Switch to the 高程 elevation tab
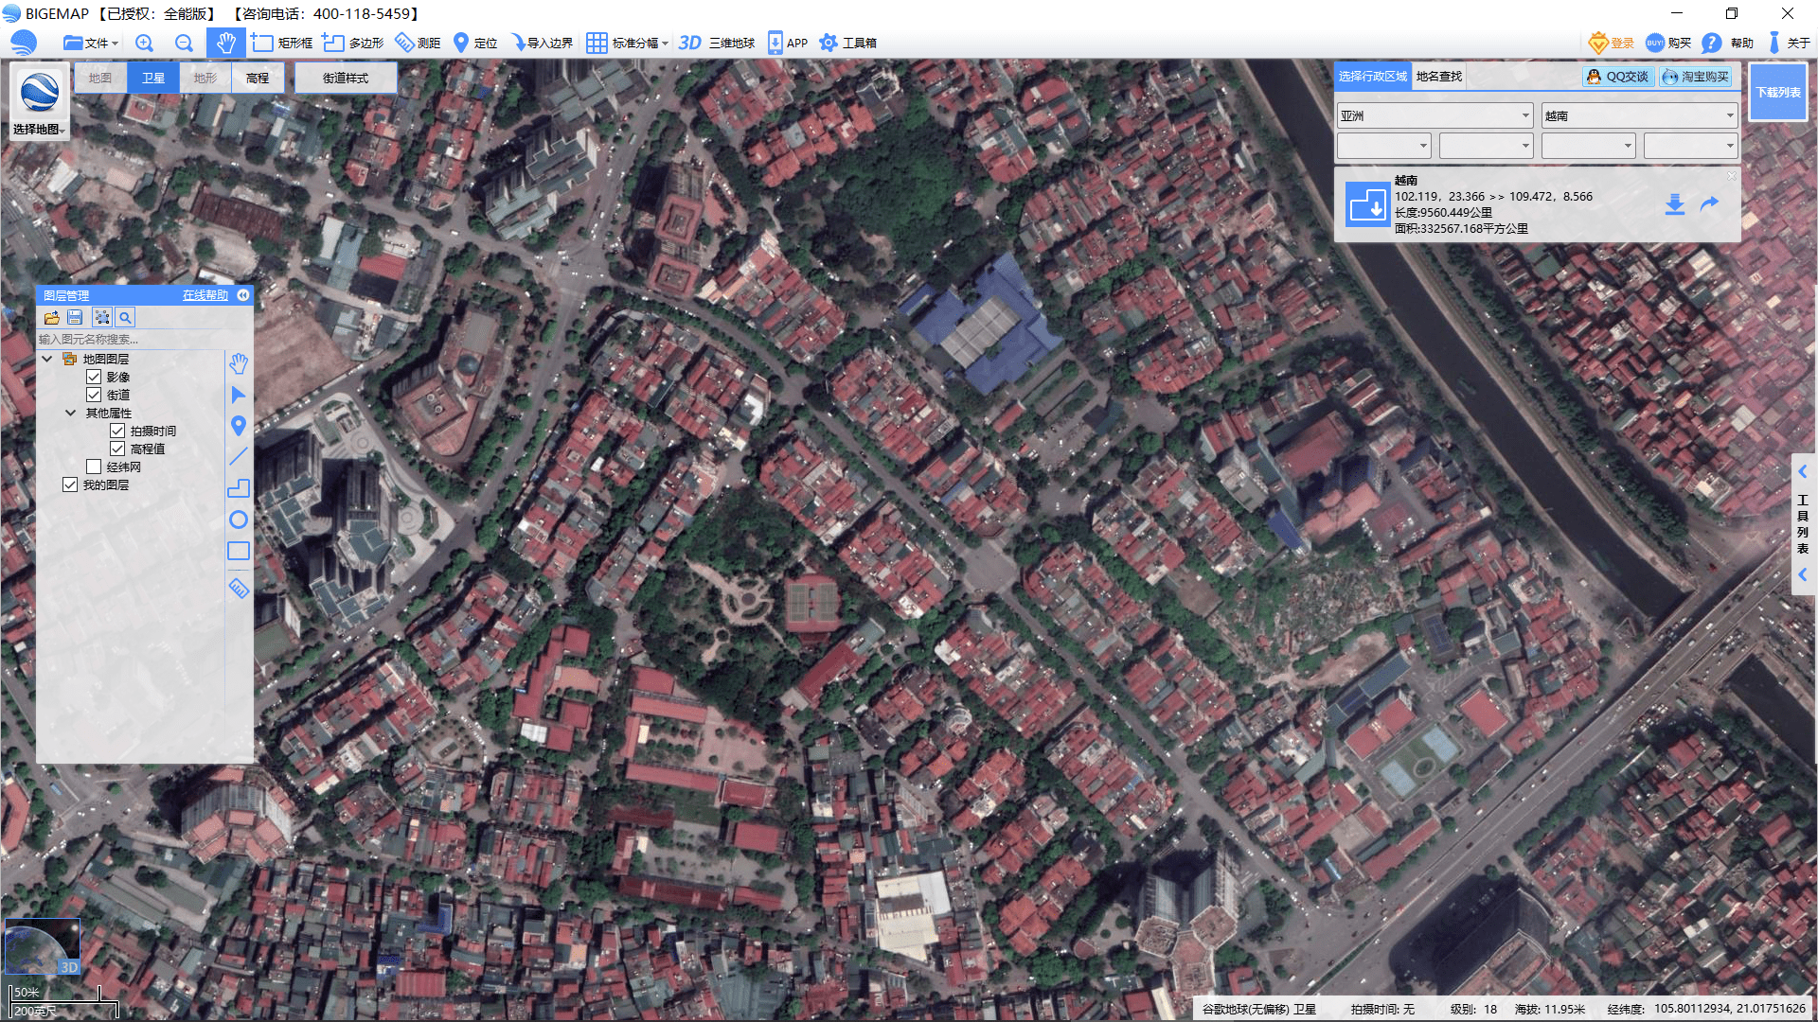This screenshot has width=1818, height=1022. point(257,78)
